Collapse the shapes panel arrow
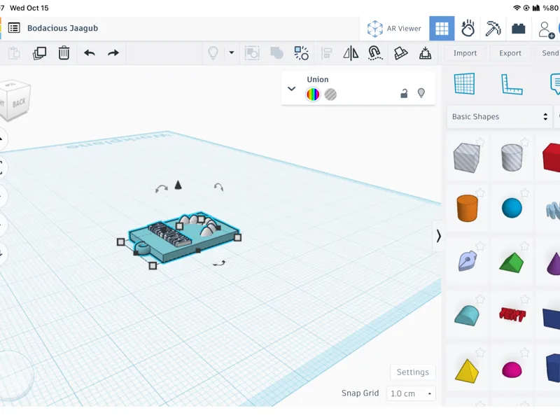The image size is (560, 420). pos(438,236)
